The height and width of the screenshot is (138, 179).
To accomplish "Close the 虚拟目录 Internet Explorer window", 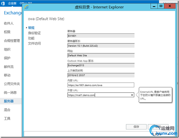I will [170, 6].
